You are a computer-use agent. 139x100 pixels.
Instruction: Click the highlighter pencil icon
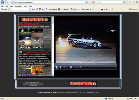[112, 9]
